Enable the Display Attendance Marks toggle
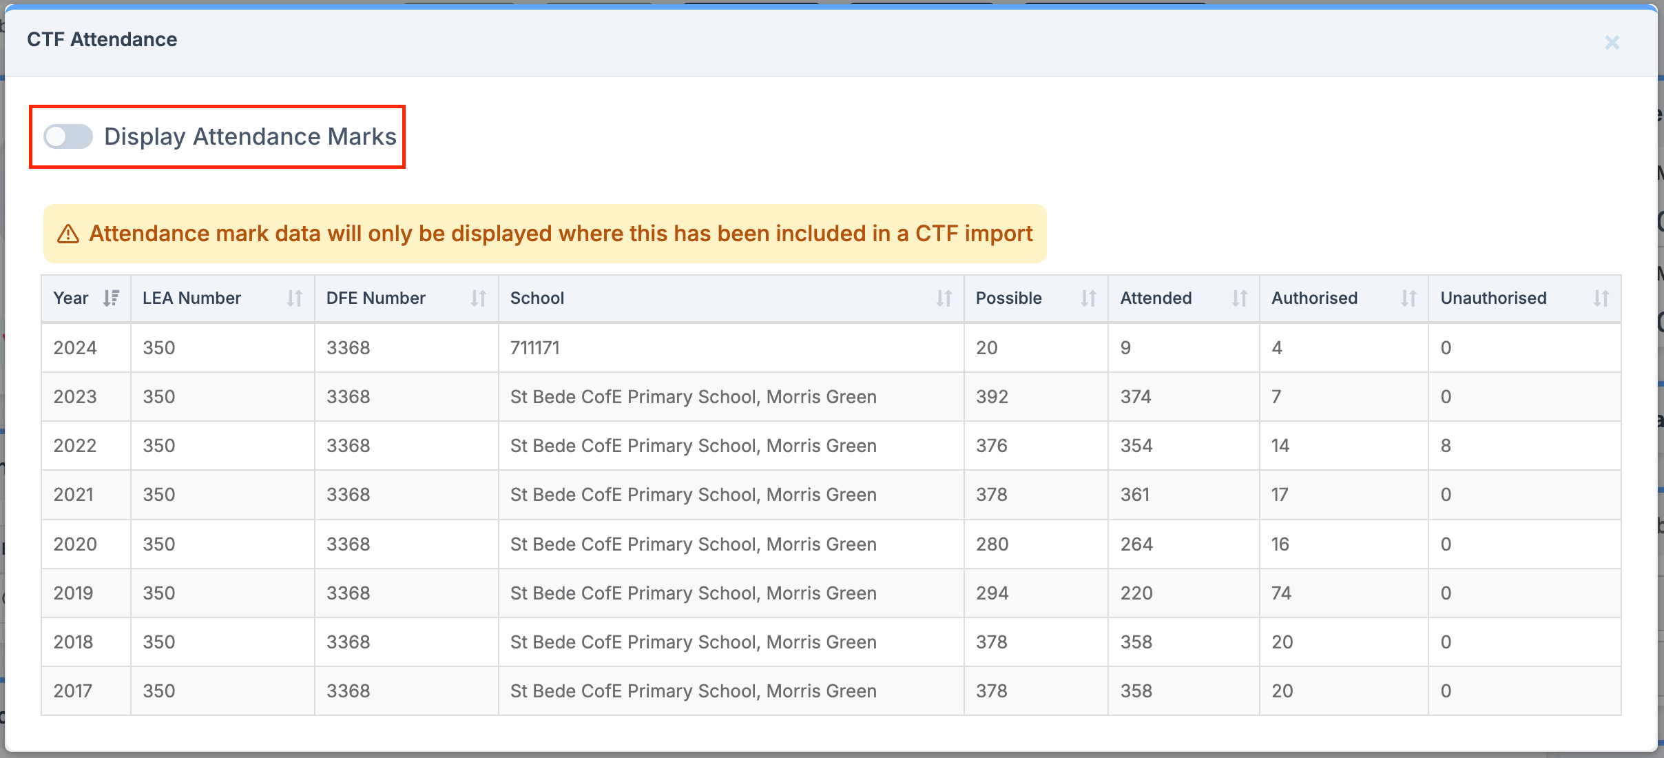The width and height of the screenshot is (1664, 758). coord(67,136)
